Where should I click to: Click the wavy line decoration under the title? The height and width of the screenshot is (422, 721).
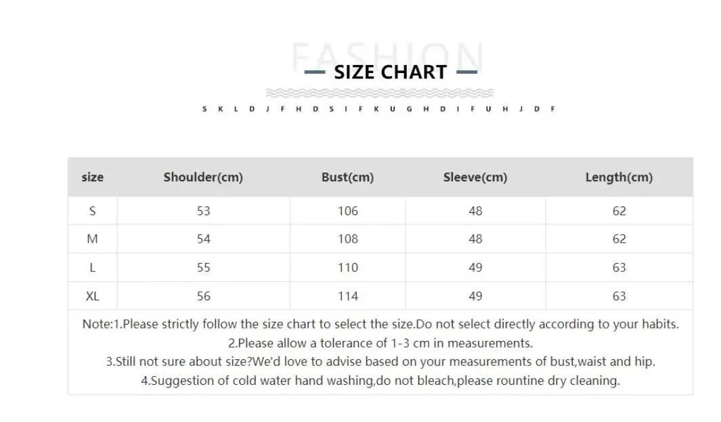coord(379,93)
